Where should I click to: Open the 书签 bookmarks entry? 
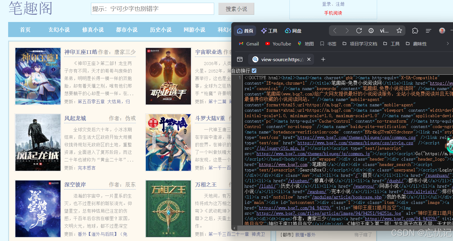(328, 44)
